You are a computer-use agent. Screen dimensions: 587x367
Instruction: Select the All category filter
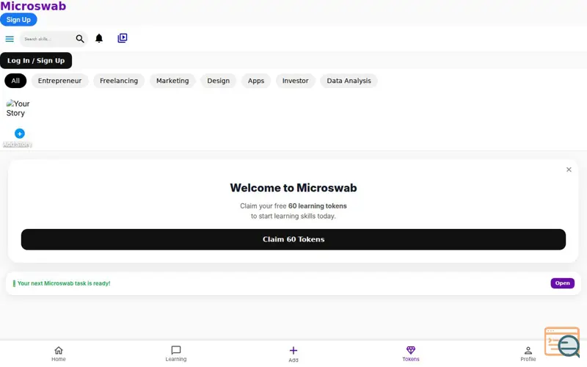15,81
